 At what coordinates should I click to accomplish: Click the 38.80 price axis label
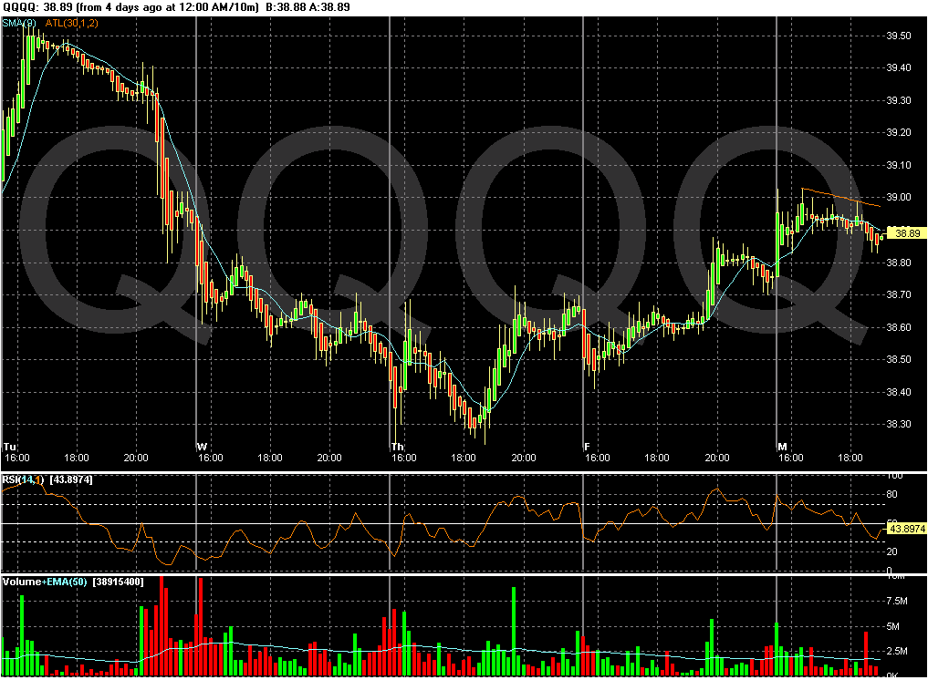899,263
